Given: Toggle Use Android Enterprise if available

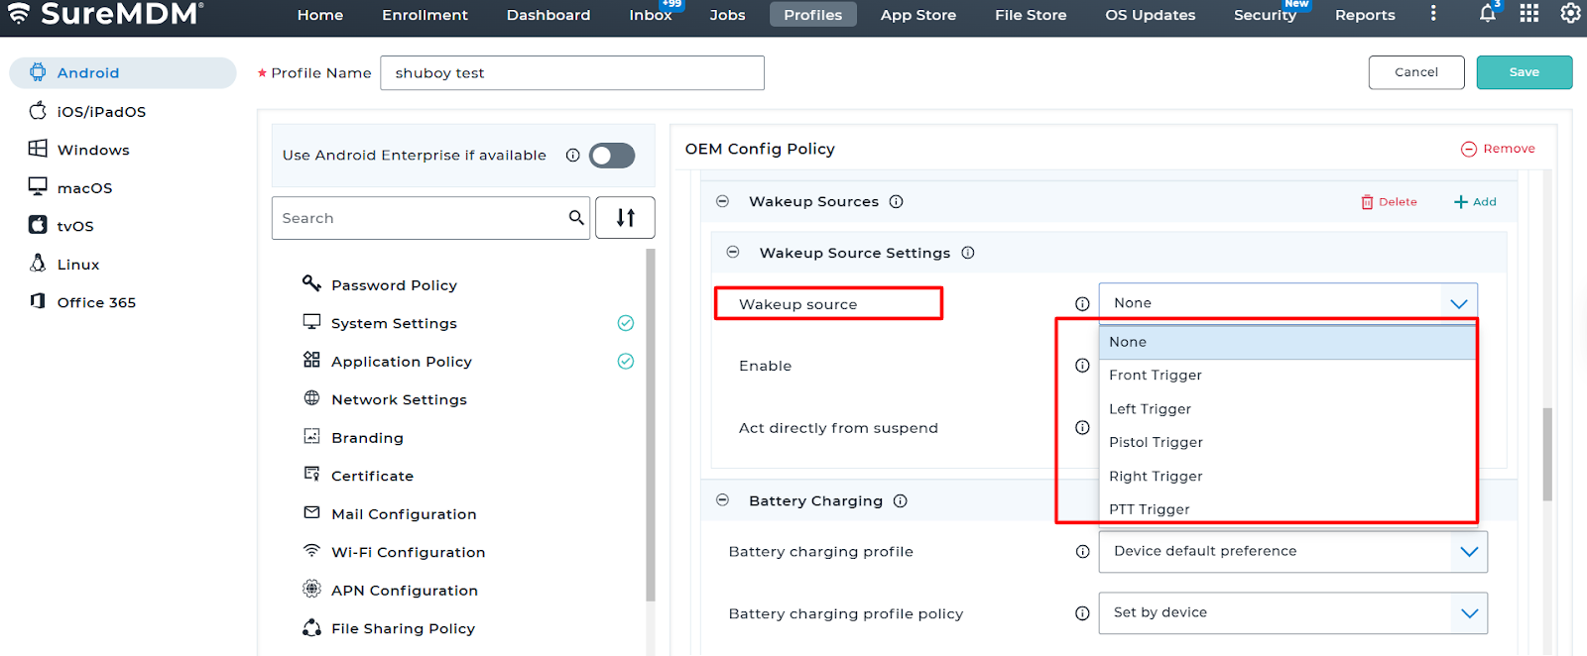Looking at the screenshot, I should pyautogui.click(x=611, y=156).
